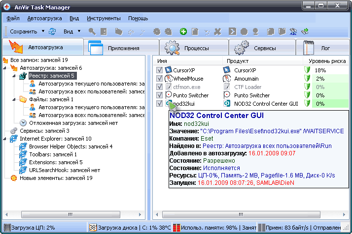Click the CursorXP icon in Product column

tap(227, 70)
